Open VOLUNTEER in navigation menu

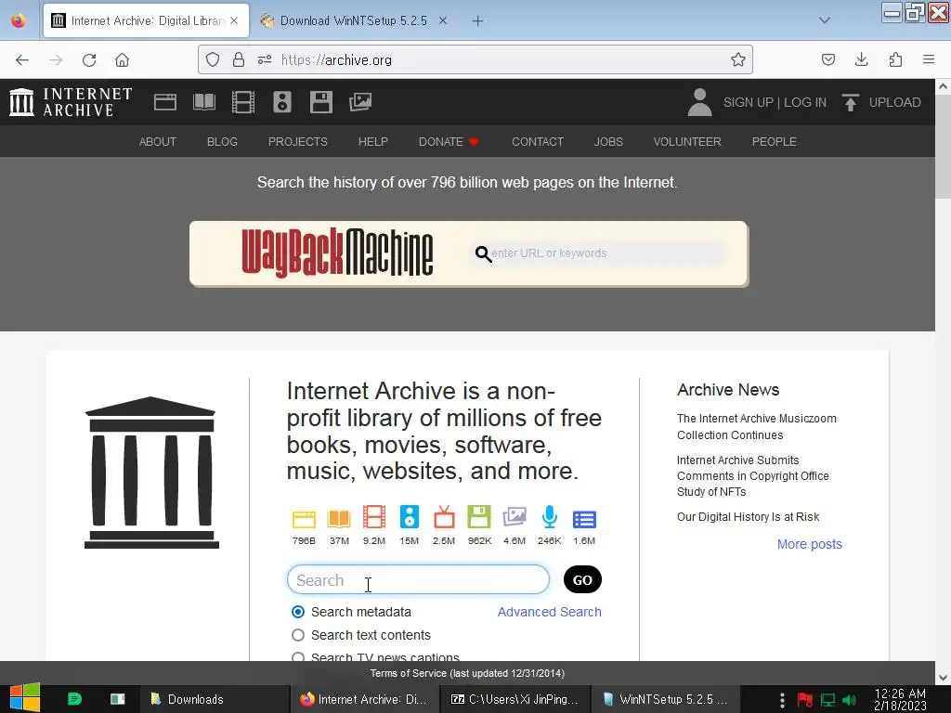(687, 142)
